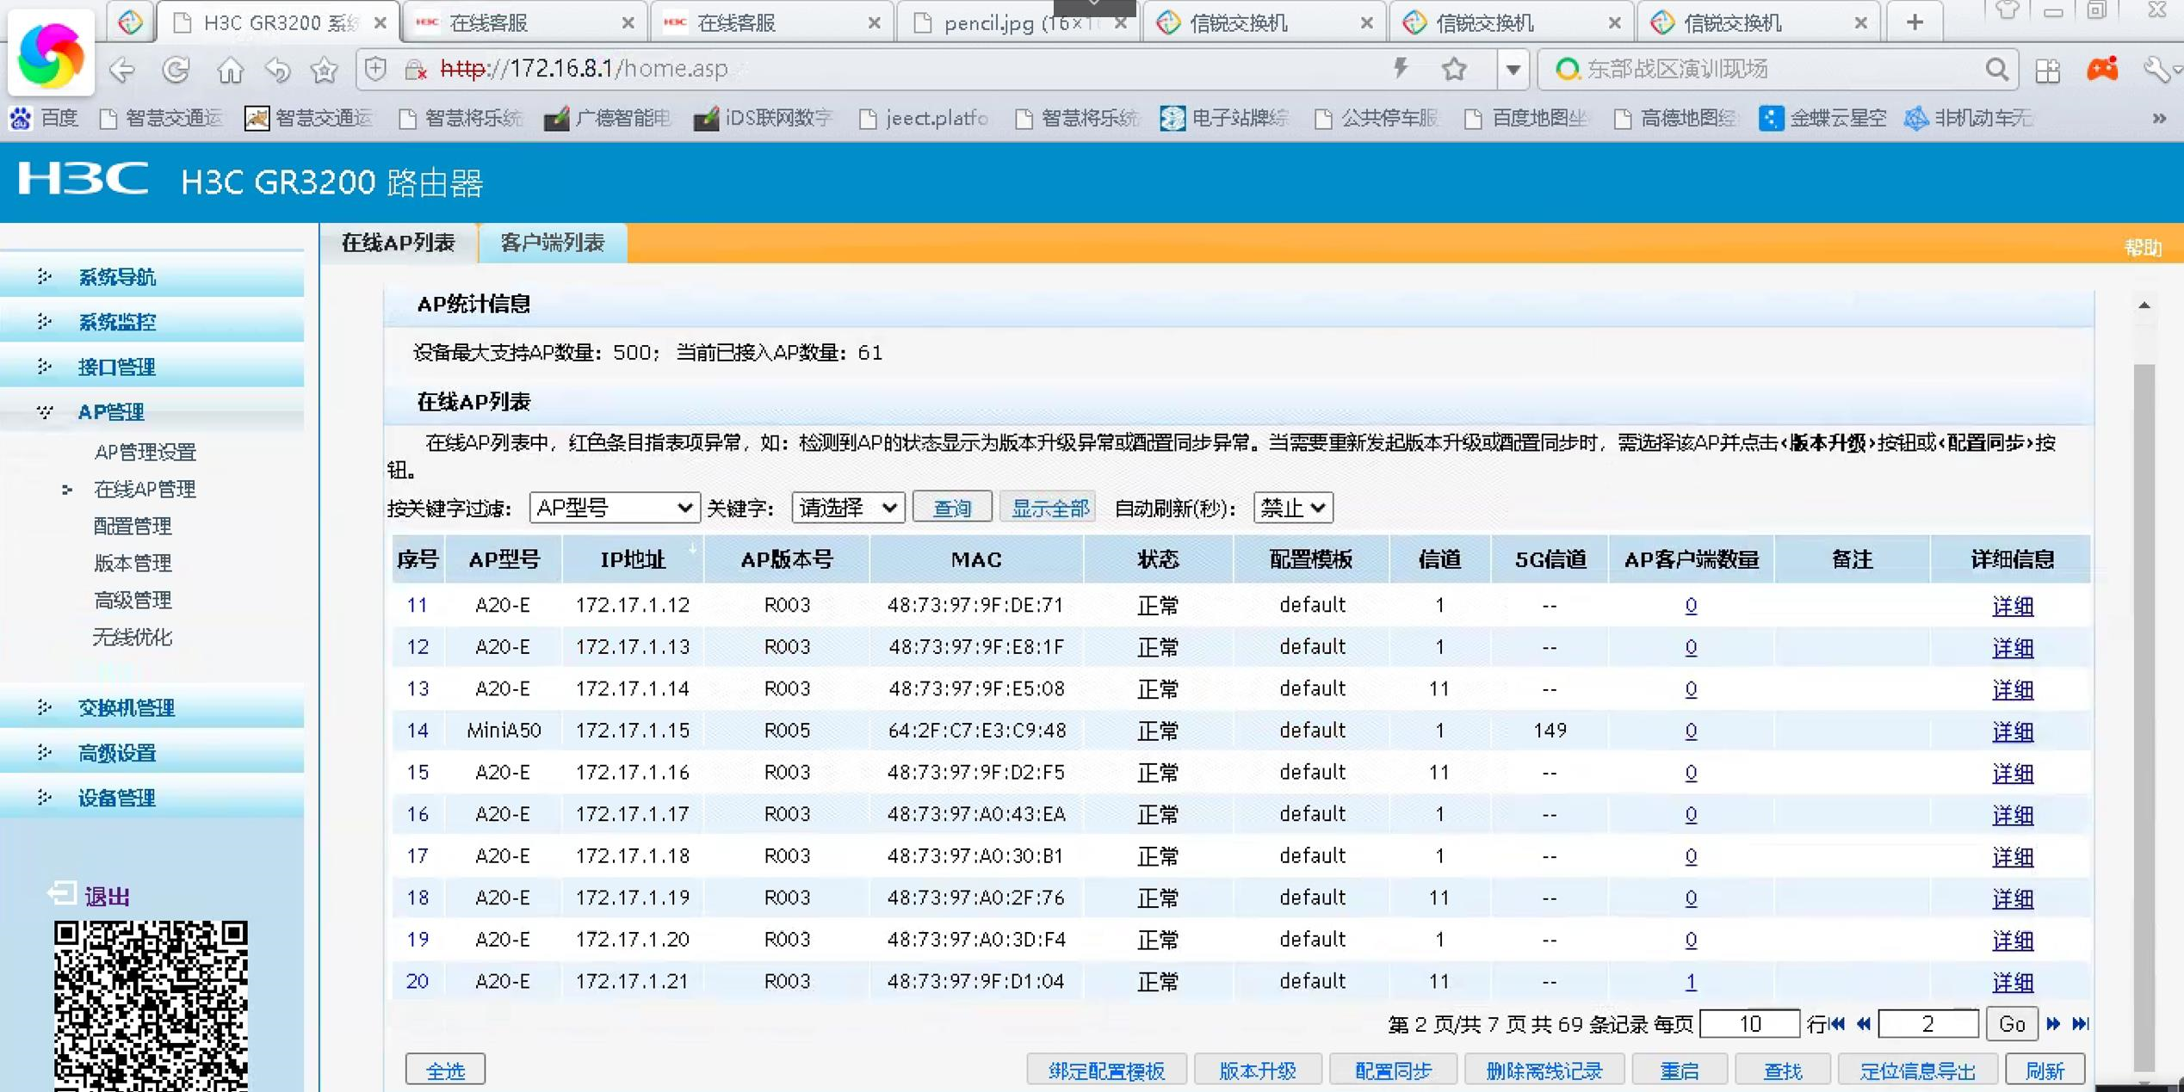
Task: Click the page reload icon
Action: point(176,70)
